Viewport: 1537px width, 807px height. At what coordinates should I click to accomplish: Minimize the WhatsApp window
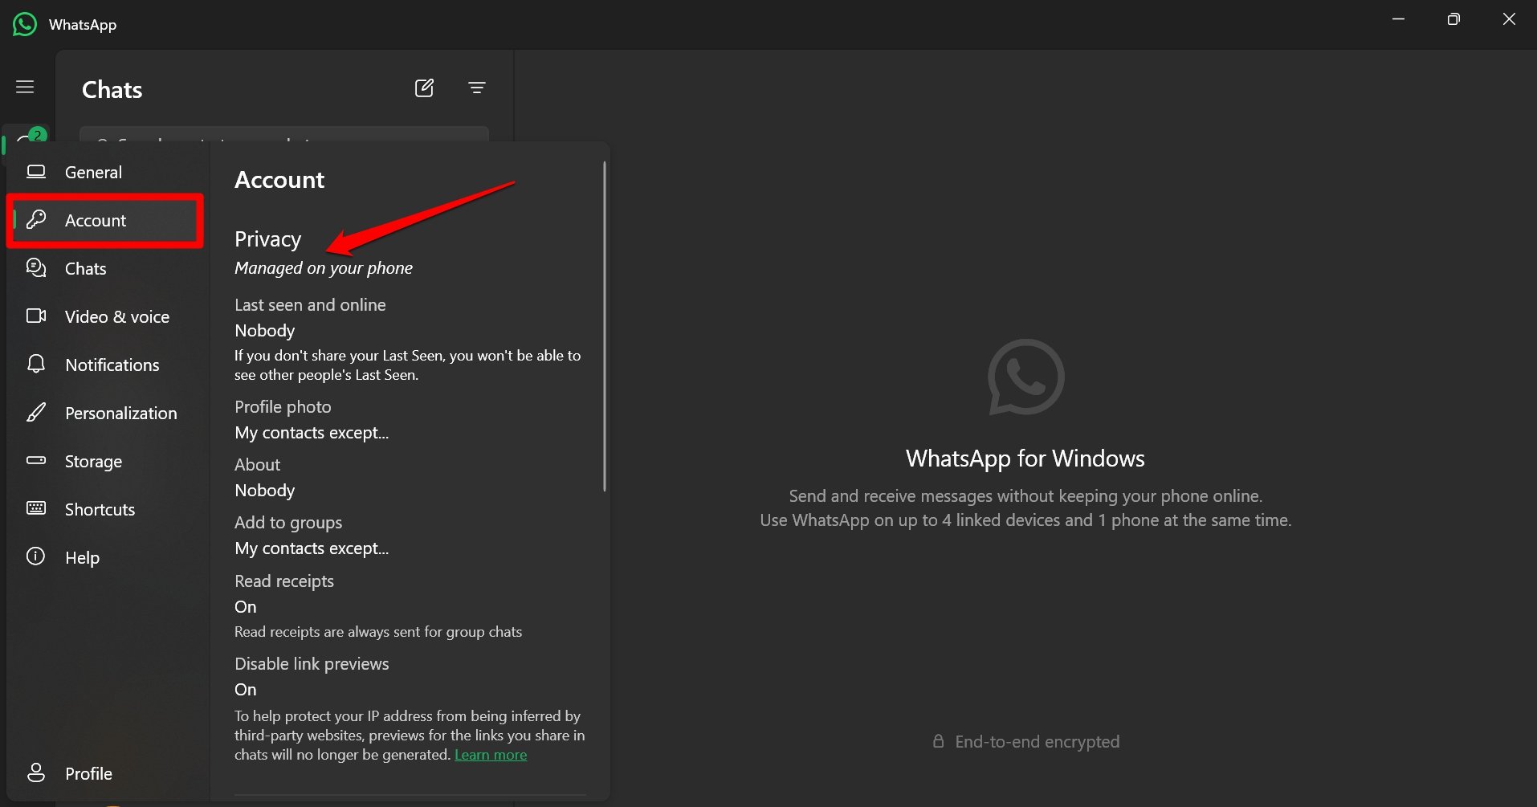1398,18
